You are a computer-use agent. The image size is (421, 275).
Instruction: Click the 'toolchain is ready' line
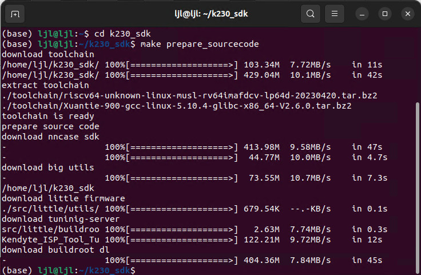coord(48,116)
